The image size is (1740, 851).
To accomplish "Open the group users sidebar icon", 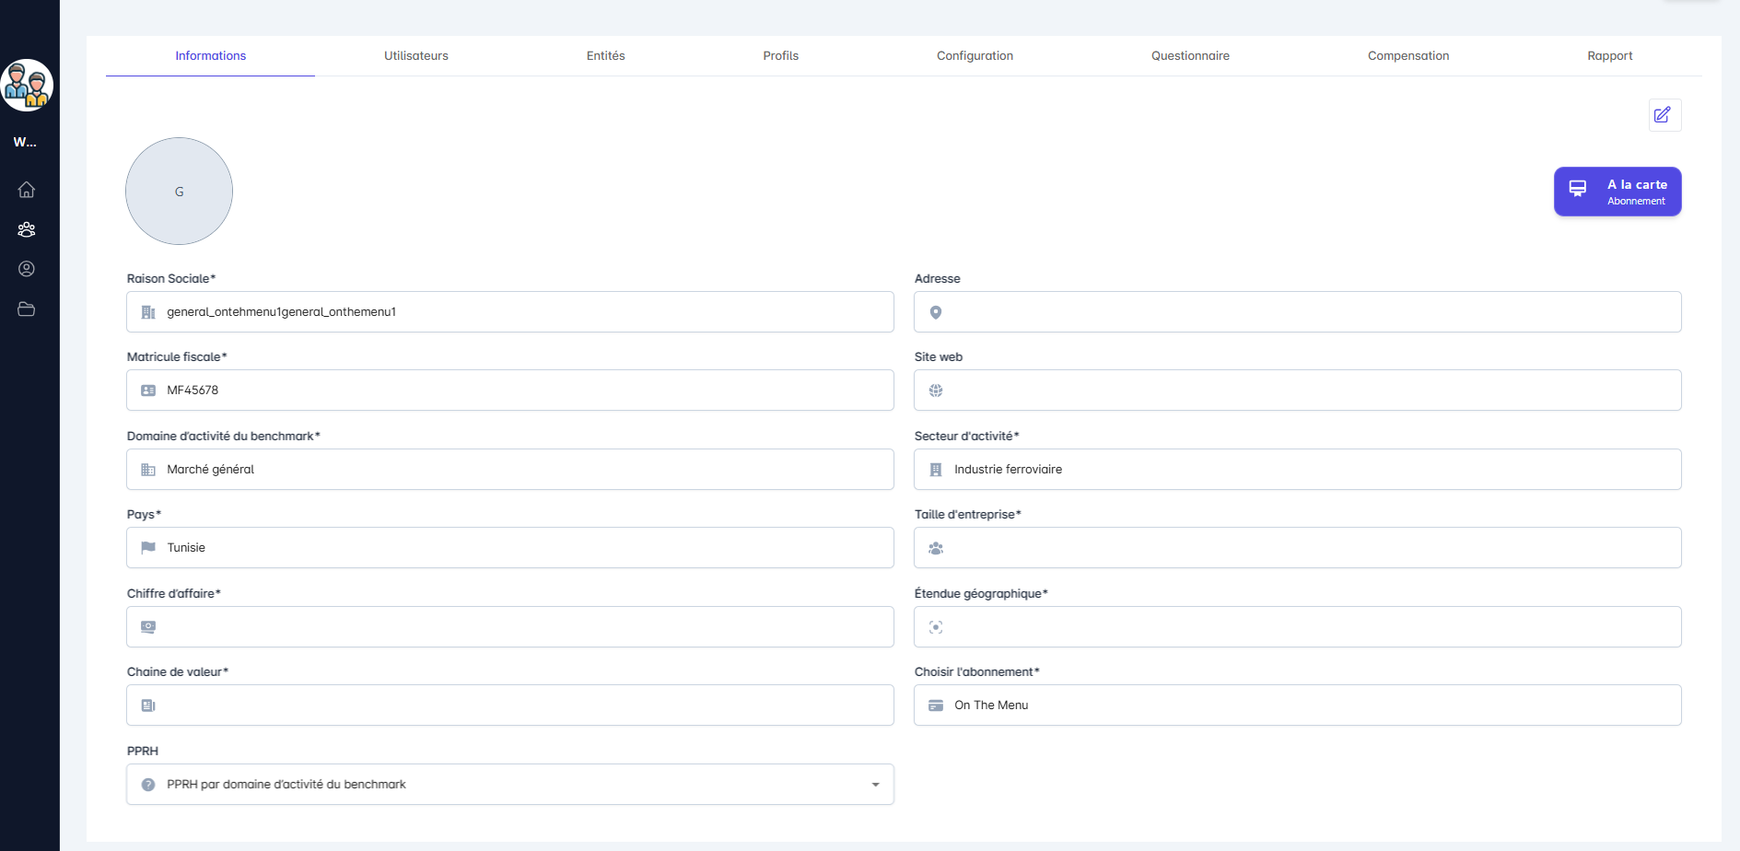I will tap(27, 229).
